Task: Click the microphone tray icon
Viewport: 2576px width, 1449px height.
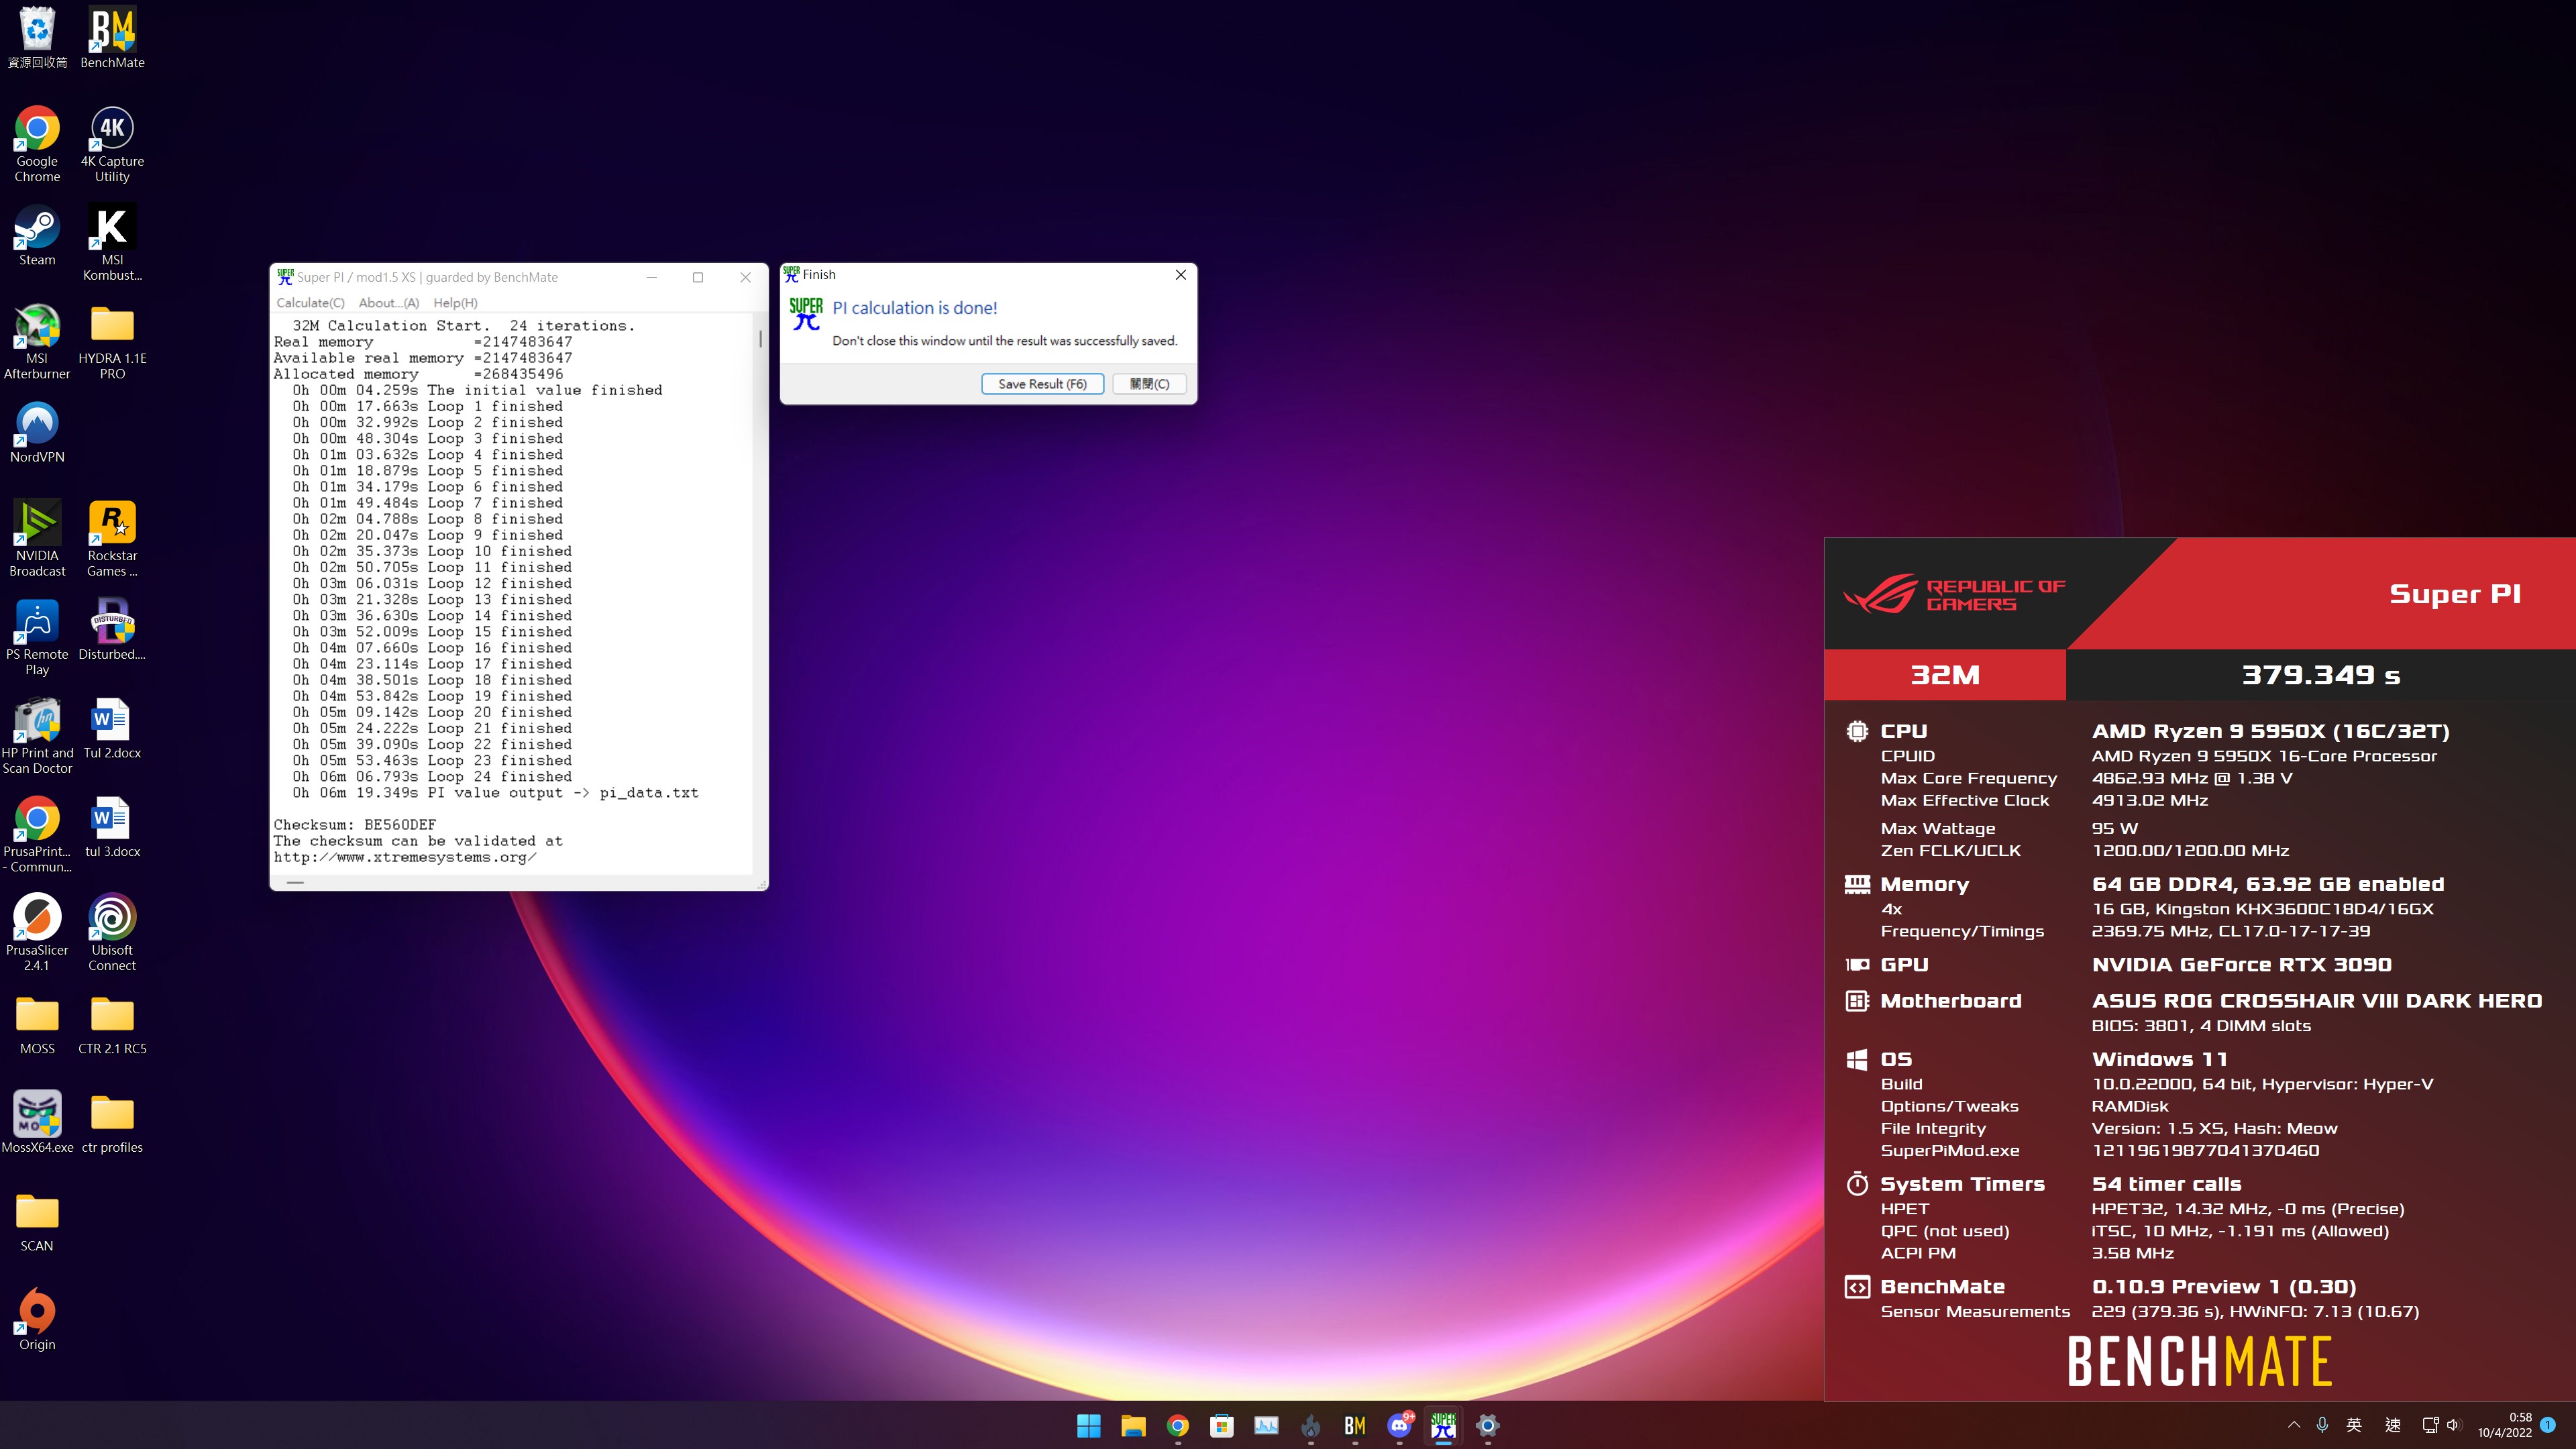Action: tap(2322, 1425)
